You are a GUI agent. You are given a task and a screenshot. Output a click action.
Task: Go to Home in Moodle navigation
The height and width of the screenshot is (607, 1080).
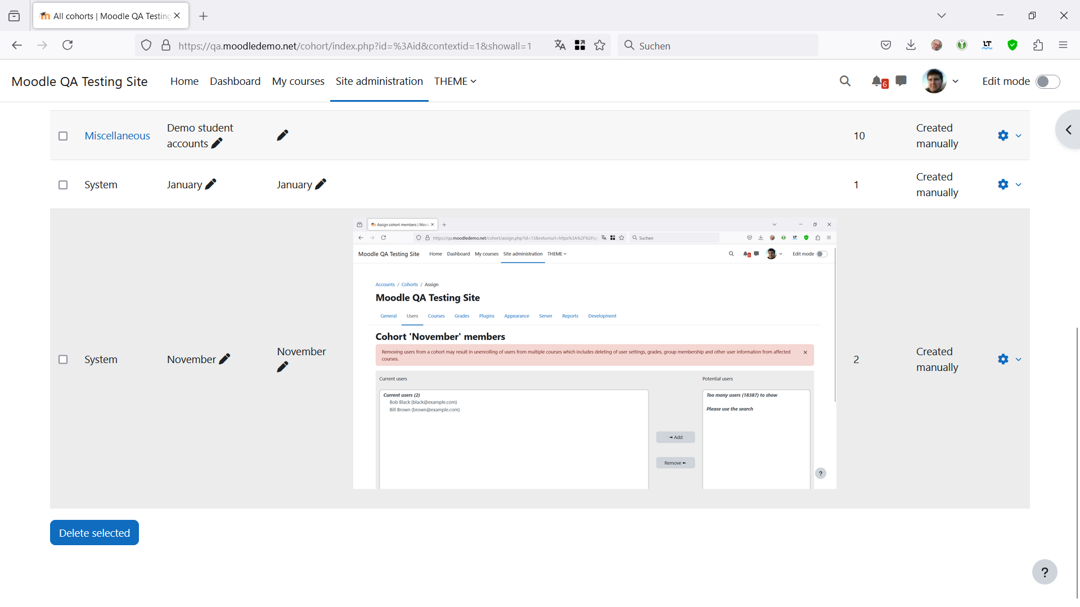pos(184,81)
